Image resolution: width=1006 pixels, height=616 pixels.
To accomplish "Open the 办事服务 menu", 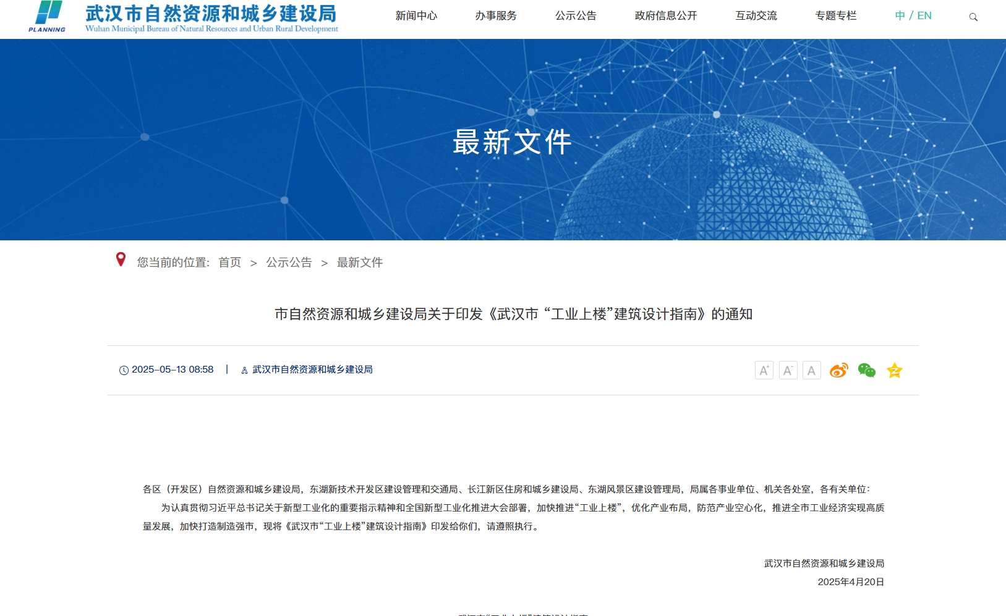I will click(496, 16).
